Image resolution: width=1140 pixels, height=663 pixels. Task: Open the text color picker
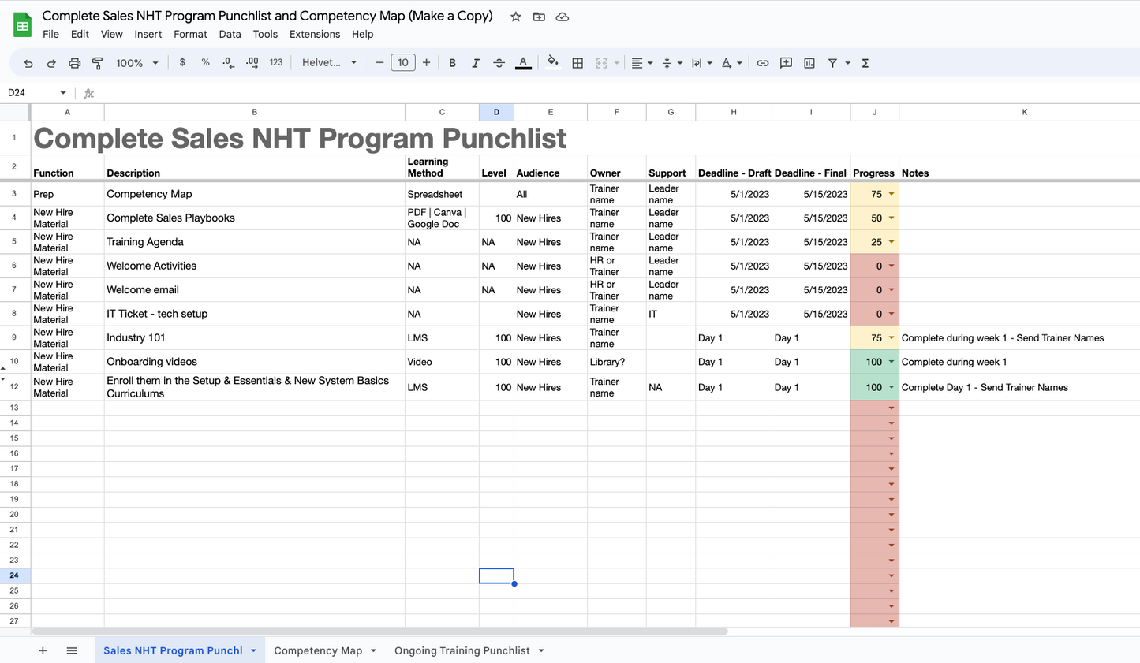[522, 63]
